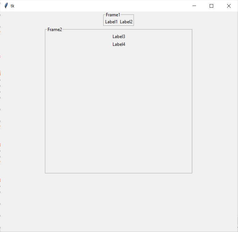
Task: Click the Label4 text in Frame2
Action: [118, 44]
